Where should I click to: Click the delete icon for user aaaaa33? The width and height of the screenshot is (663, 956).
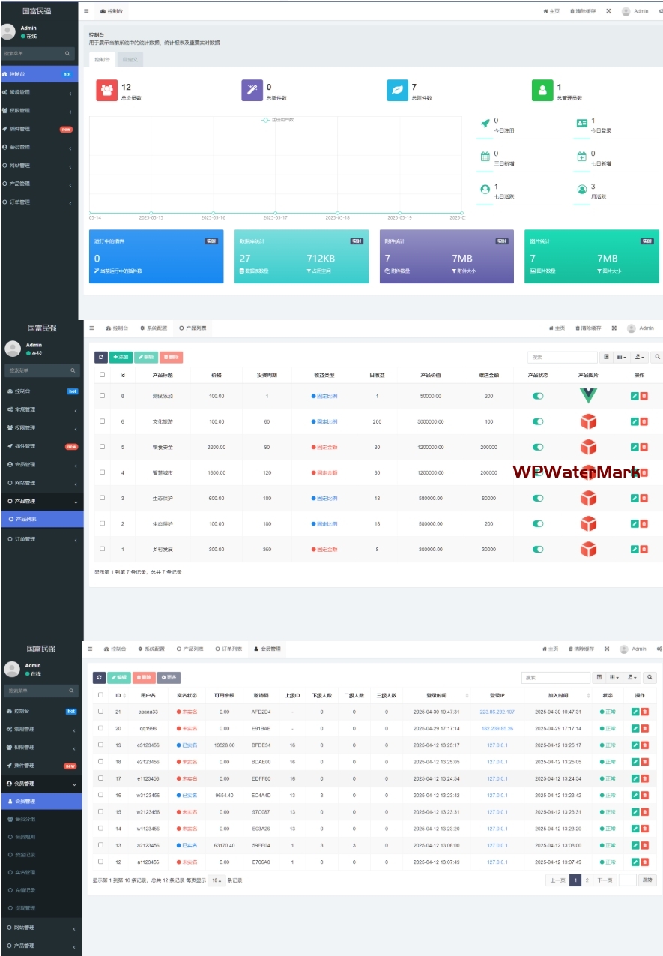click(x=644, y=712)
